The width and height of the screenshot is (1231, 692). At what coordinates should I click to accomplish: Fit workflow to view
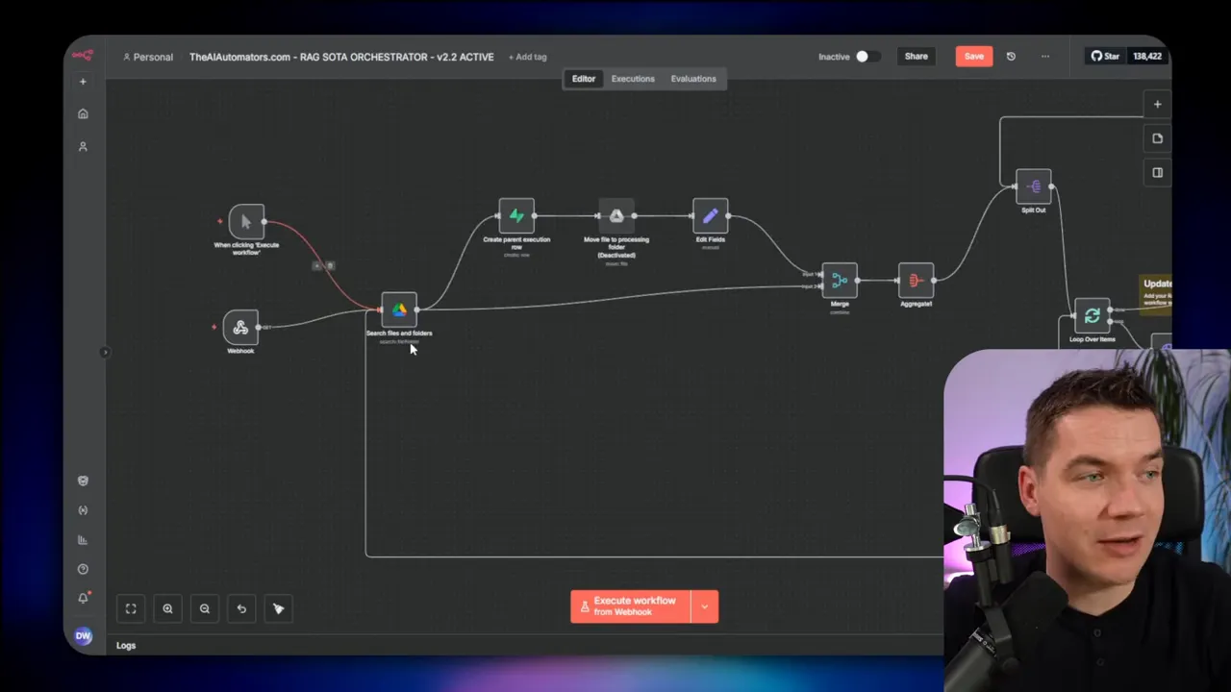tap(131, 608)
